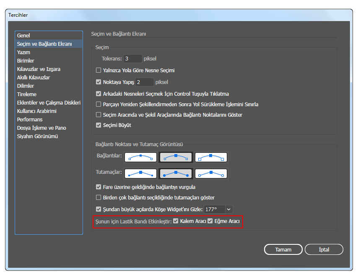This screenshot has width=358, height=275.
Task: Open Kılavuzlar ve Izgara category
Action: click(49, 69)
